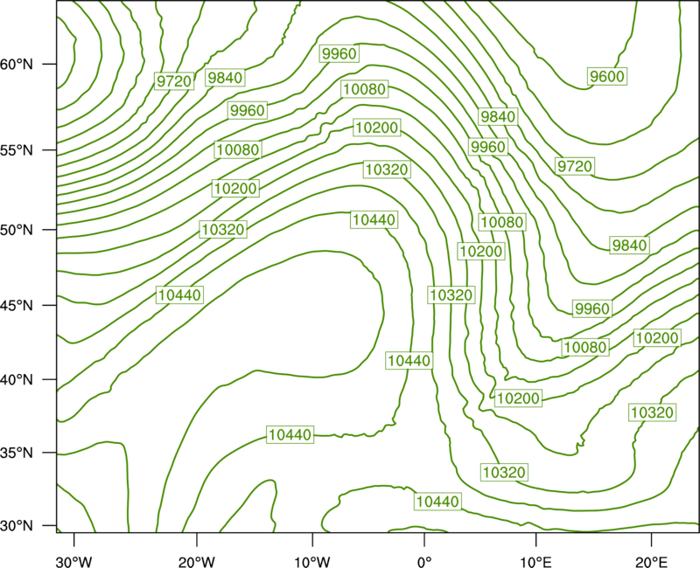Click the 40°N latitude axis label
700x568 pixels.
pyautogui.click(x=17, y=380)
